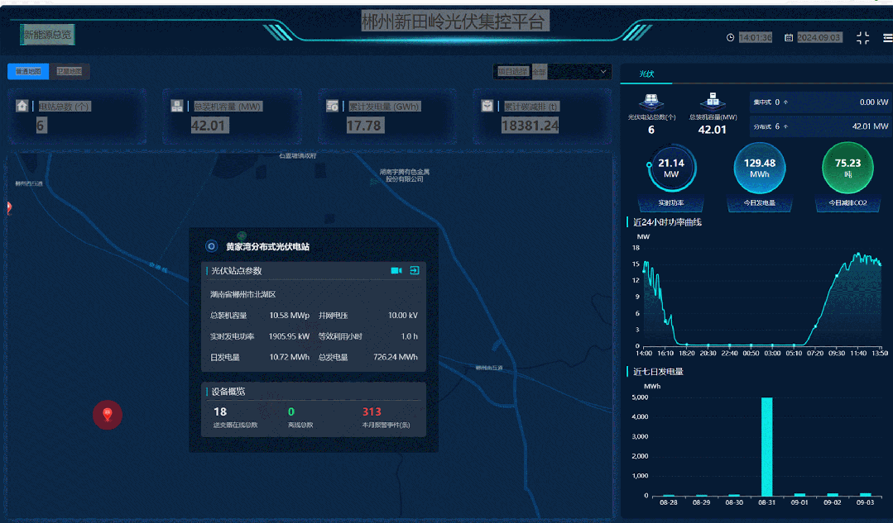The height and width of the screenshot is (523, 893).
Task: Open the video camera feed for 黄家湾 station
Action: [x=396, y=270]
